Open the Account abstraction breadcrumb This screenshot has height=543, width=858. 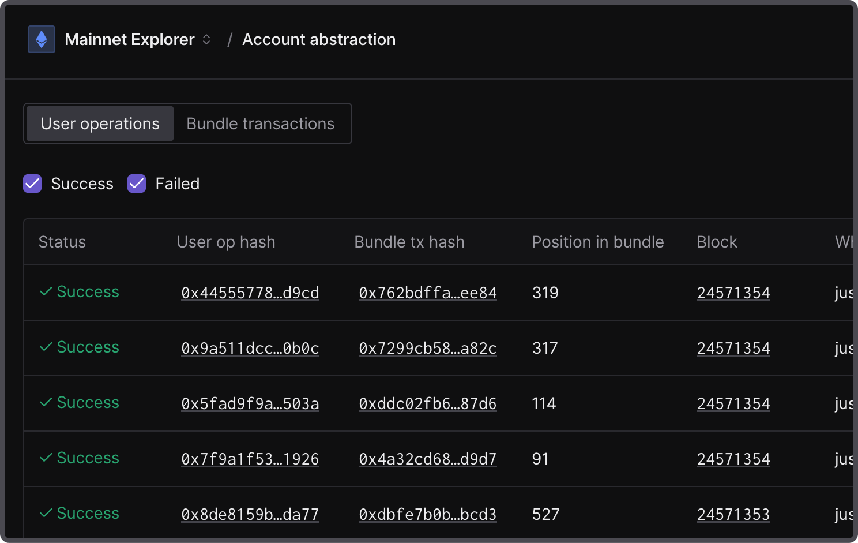click(318, 39)
